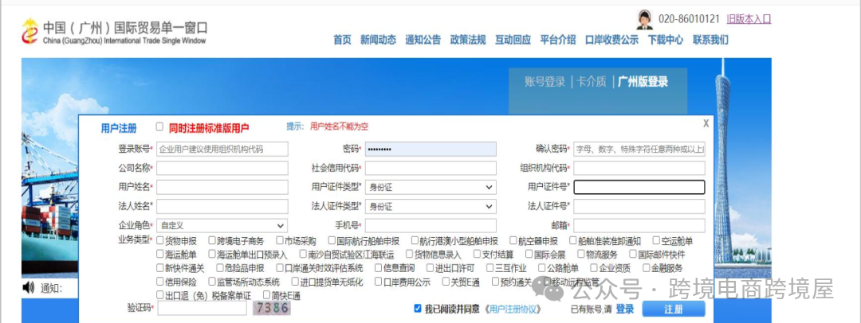Click the speaker icon beside 通知
The height and width of the screenshot is (323, 861).
[x=28, y=287]
